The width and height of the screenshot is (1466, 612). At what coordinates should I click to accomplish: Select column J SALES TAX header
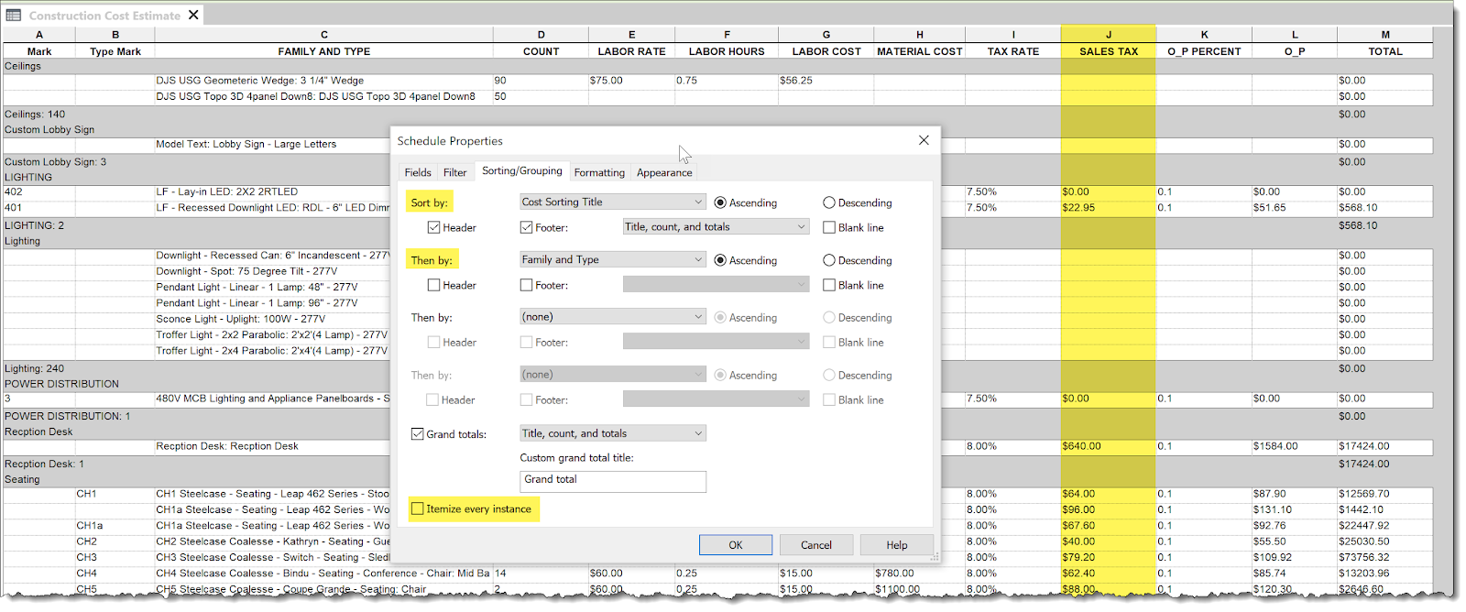pos(1109,35)
